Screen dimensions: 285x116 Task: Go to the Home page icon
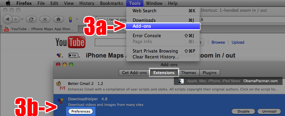tap(58, 19)
